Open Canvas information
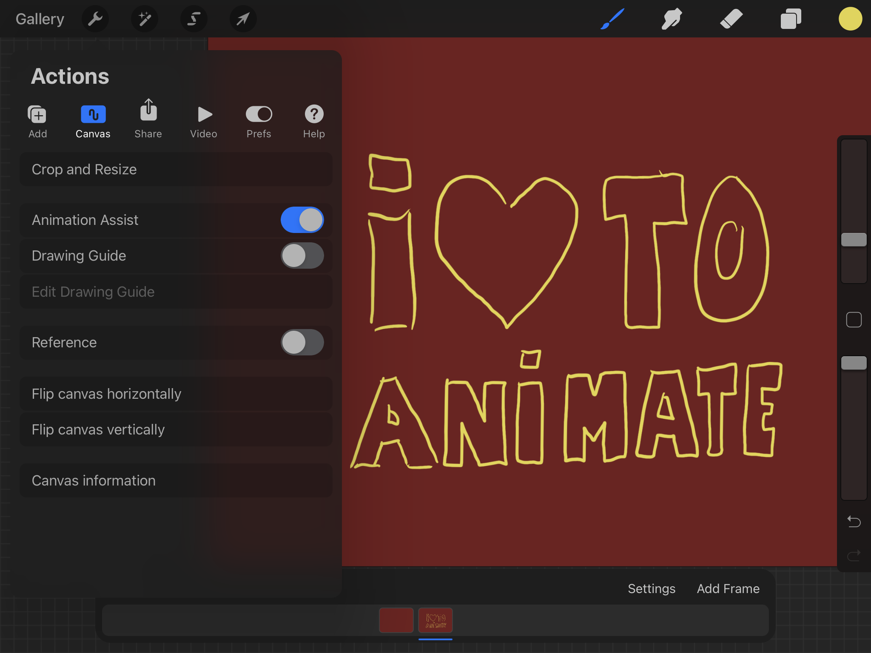This screenshot has width=871, height=653. point(176,480)
